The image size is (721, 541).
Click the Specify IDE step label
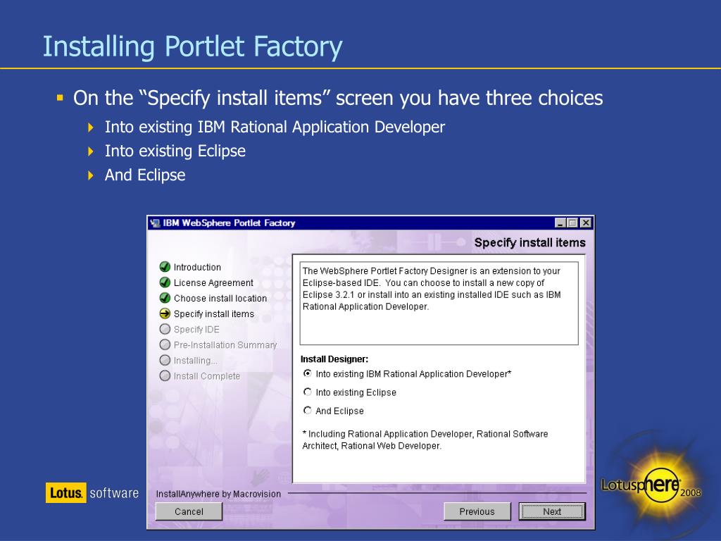(196, 330)
